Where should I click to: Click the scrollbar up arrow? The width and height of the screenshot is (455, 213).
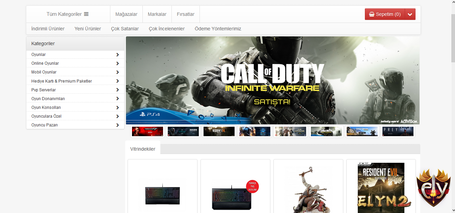[453, 3]
